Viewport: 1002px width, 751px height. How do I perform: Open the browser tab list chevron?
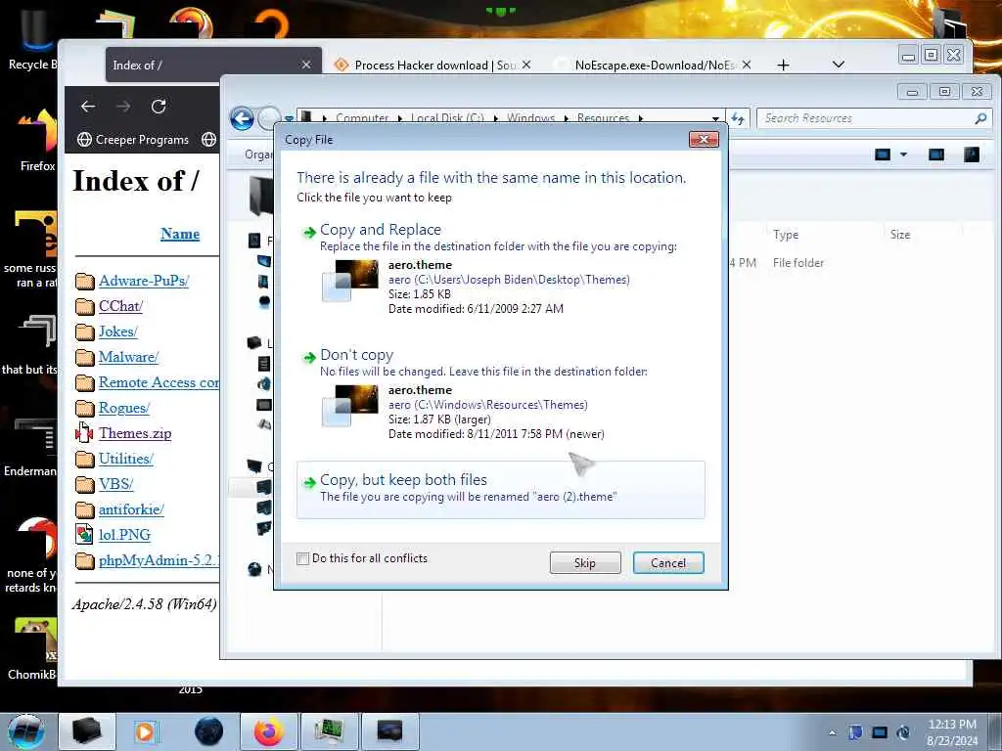839,65
